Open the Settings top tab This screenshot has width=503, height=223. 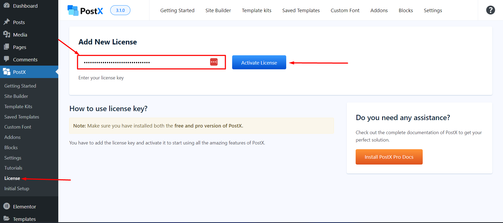click(433, 10)
